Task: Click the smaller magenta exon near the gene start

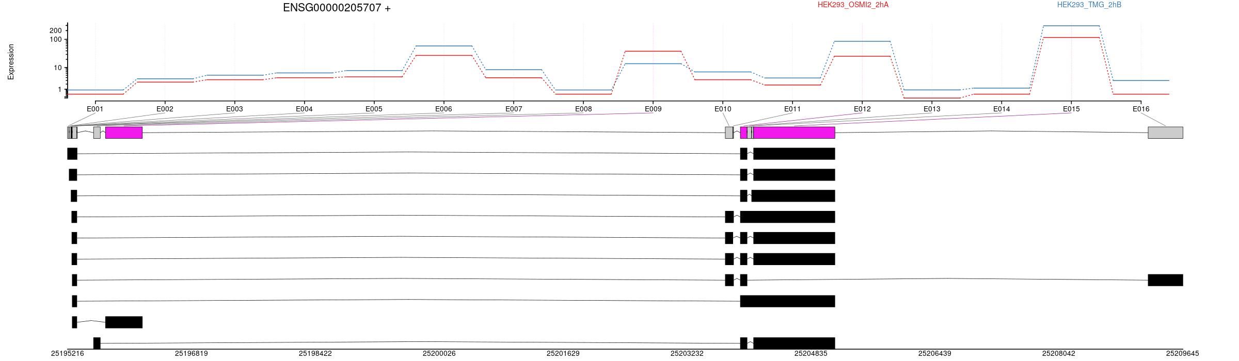Action: pos(124,133)
